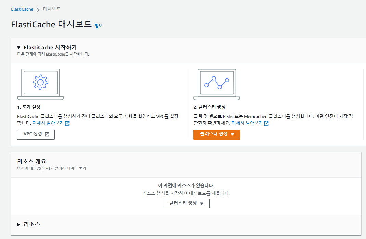Image resolution: width=366 pixels, height=239 pixels.
Task: Click the VPC 생성 button
Action: pos(36,134)
